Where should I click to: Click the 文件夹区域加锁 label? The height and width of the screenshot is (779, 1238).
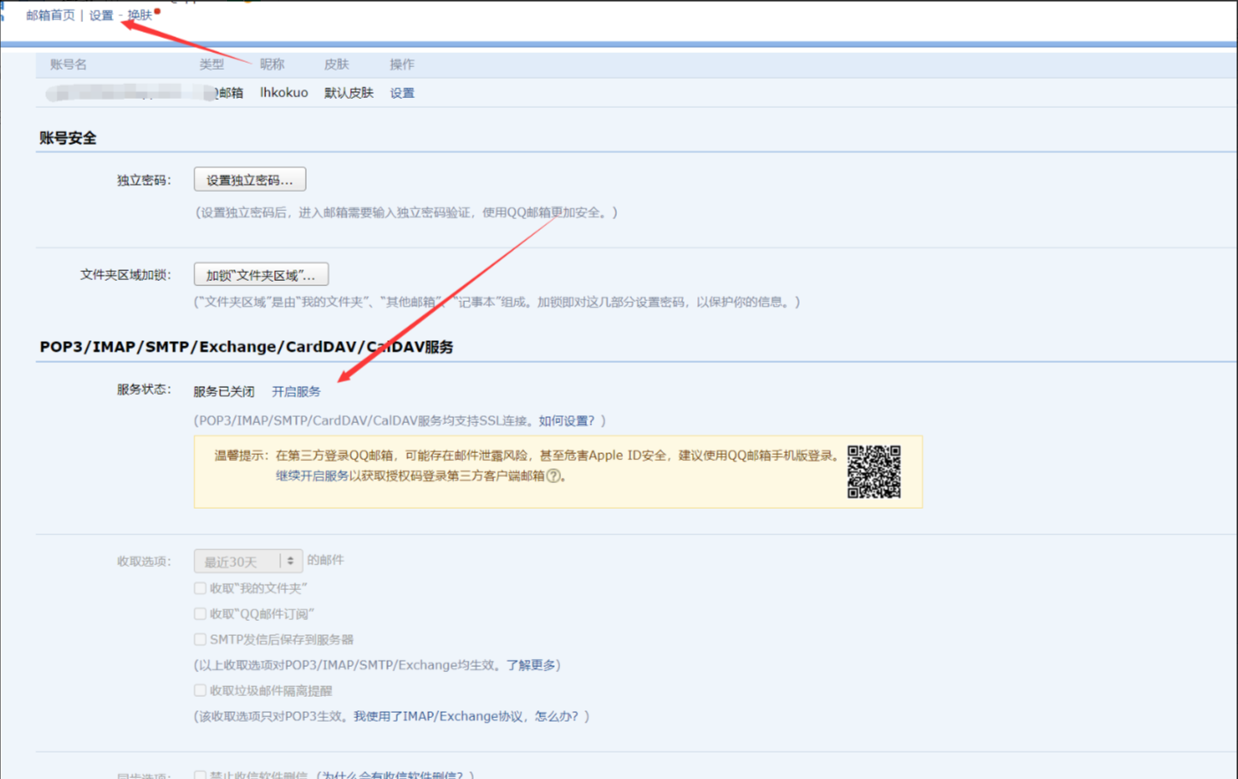tap(125, 275)
